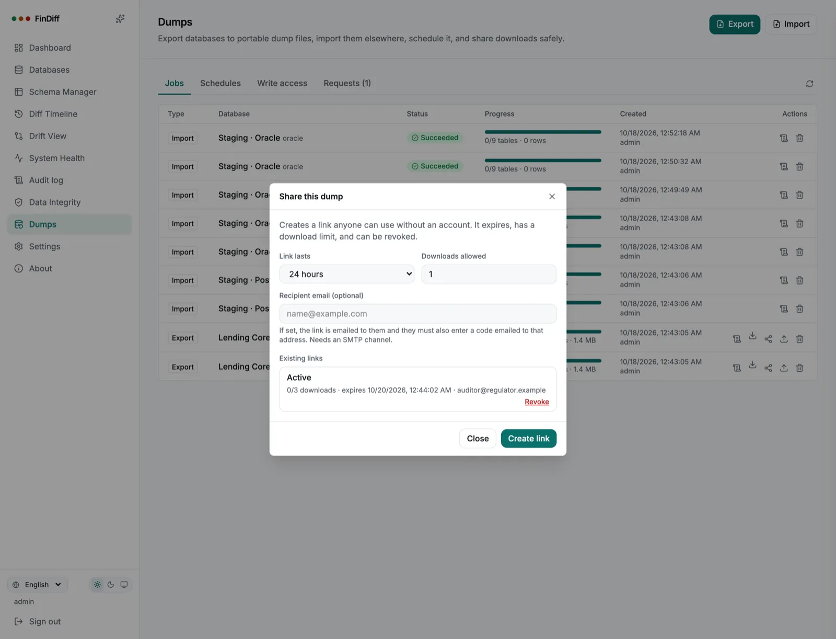Delete the 12:49:49 AM import job
The height and width of the screenshot is (639, 836).
click(799, 195)
